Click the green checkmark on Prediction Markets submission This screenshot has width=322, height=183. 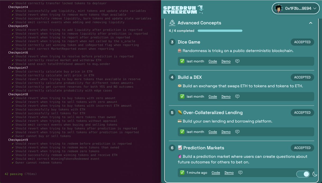pos(182,173)
